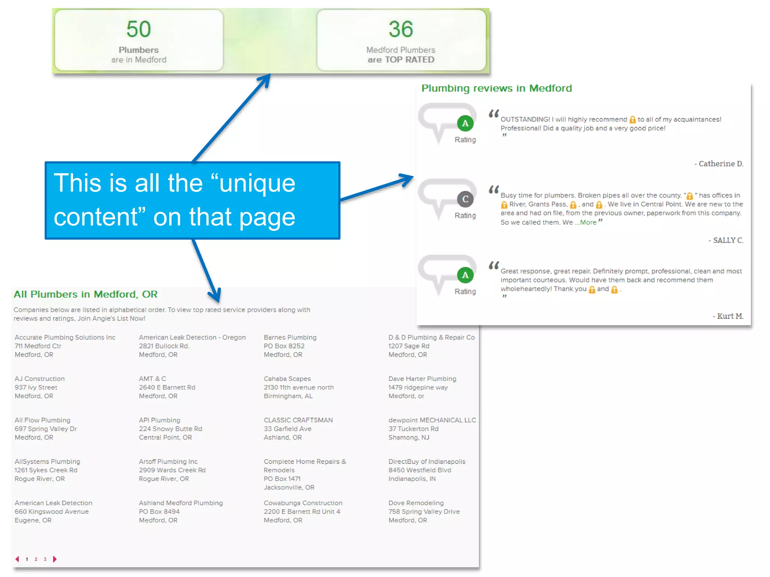
Task: Select the 50 Plumbers in Medford box
Action: [139, 40]
